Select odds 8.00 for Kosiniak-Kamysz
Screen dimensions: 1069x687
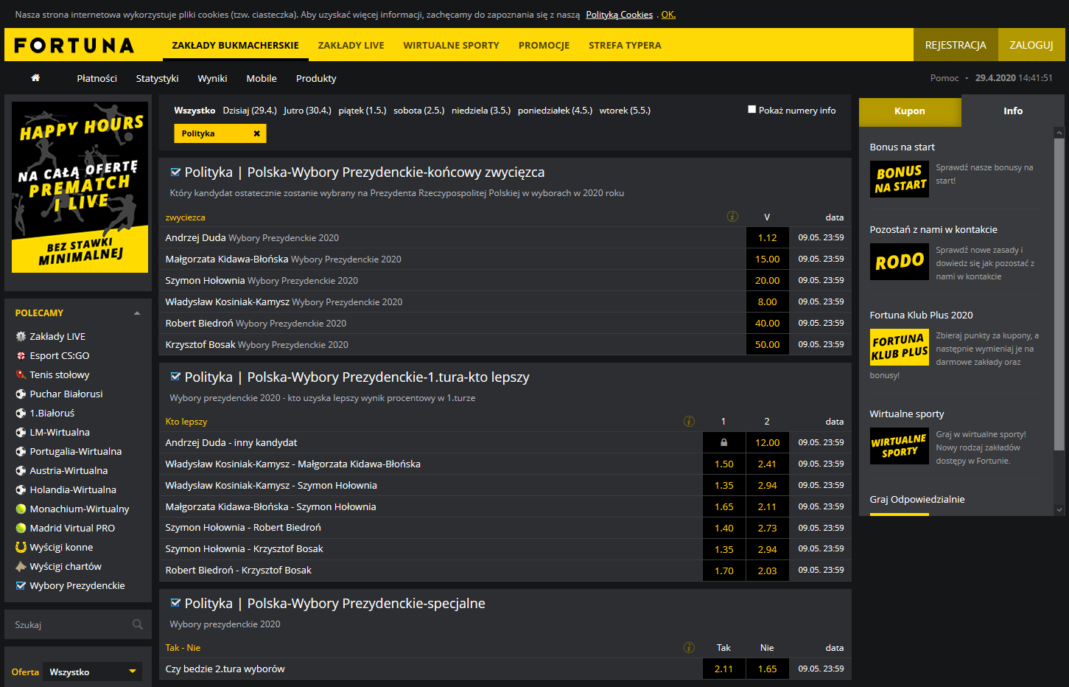tap(767, 302)
